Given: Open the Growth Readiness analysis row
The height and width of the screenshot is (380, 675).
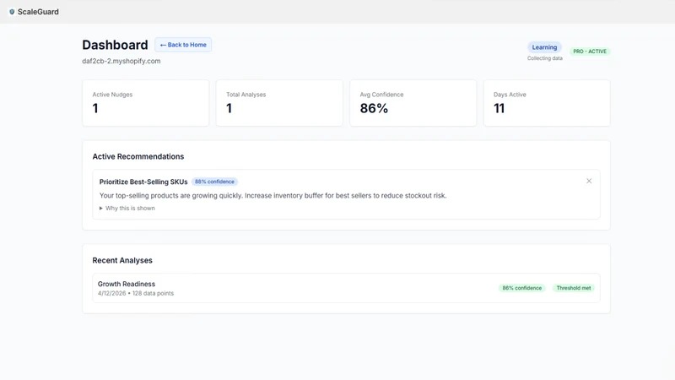Looking at the screenshot, I should point(346,288).
